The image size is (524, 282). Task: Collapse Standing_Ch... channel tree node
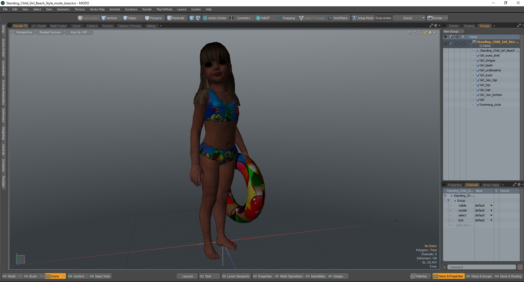[445, 196]
